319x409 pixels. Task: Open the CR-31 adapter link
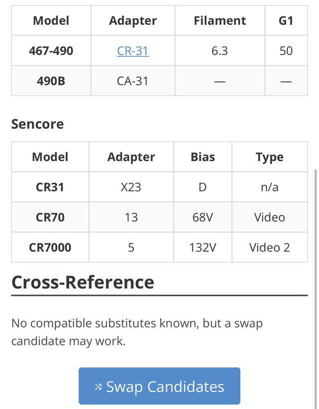[133, 50]
